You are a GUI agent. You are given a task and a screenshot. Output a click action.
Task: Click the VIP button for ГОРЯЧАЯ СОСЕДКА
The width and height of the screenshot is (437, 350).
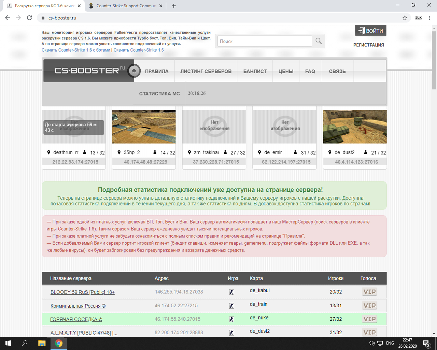[x=370, y=319]
